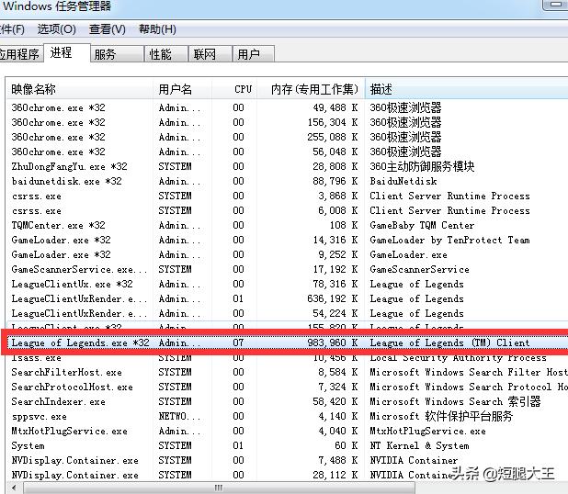Viewport: 568px width, 494px height.
Task: Select csrss.exe row using 3,868 K
Action: (x=288, y=196)
